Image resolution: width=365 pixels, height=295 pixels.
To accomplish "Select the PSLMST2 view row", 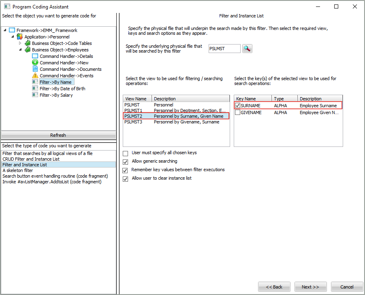I will [176, 116].
